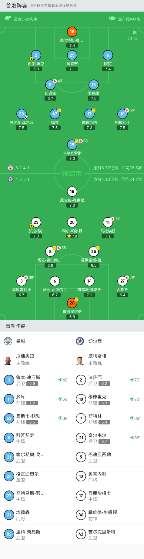Select substitute 斯特林 number 7 row
This screenshot has height=559, width=144.
click(108, 418)
